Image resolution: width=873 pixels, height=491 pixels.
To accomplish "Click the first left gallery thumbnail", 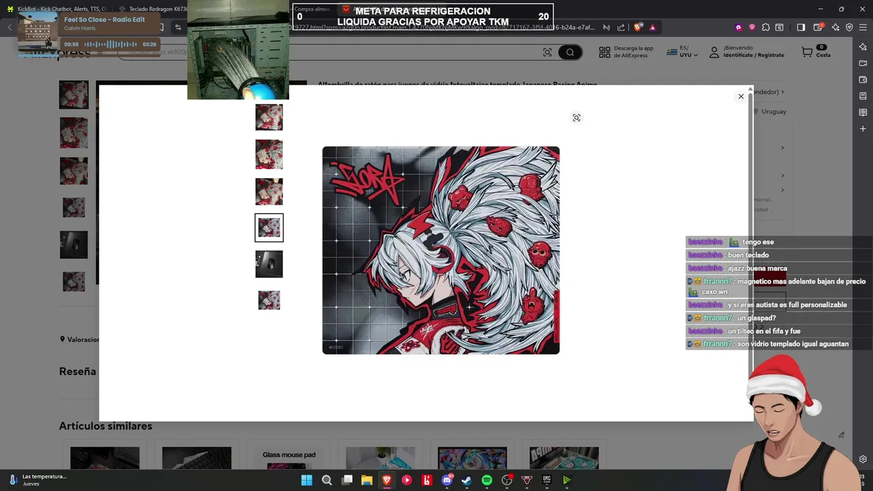I will 74,95.
